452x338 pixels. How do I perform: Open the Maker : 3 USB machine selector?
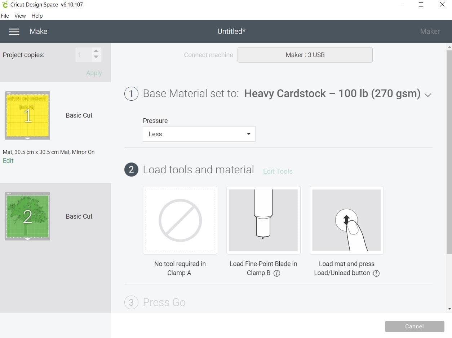click(305, 55)
